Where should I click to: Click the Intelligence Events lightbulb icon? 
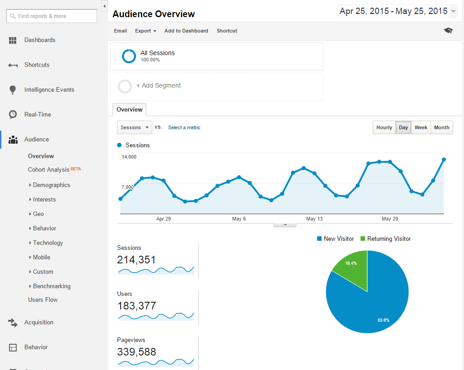(x=13, y=90)
